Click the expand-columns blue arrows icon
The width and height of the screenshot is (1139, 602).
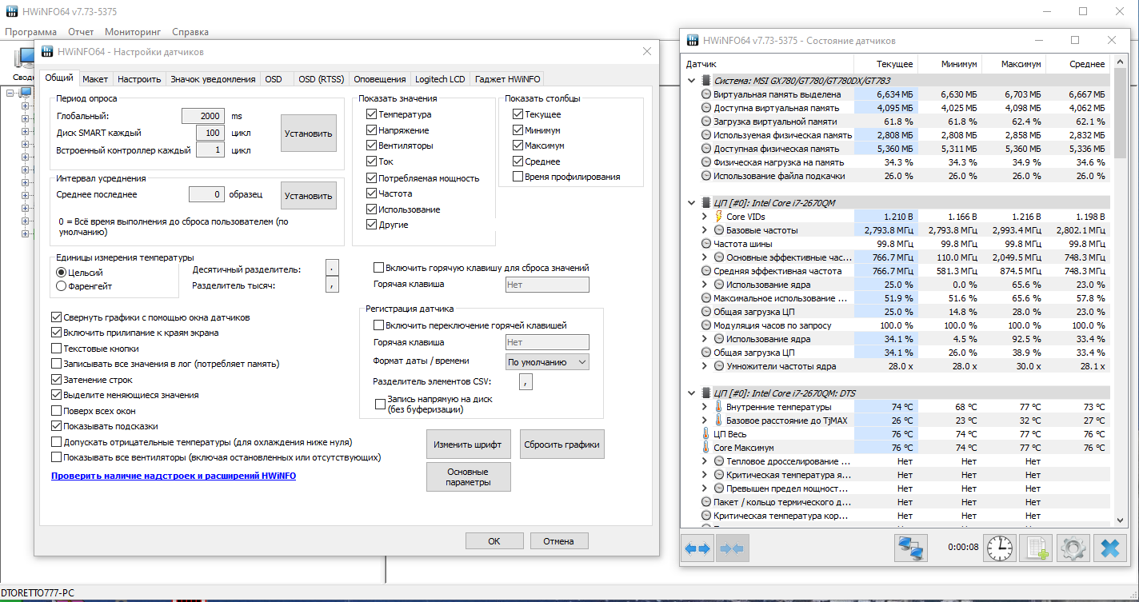coord(697,548)
